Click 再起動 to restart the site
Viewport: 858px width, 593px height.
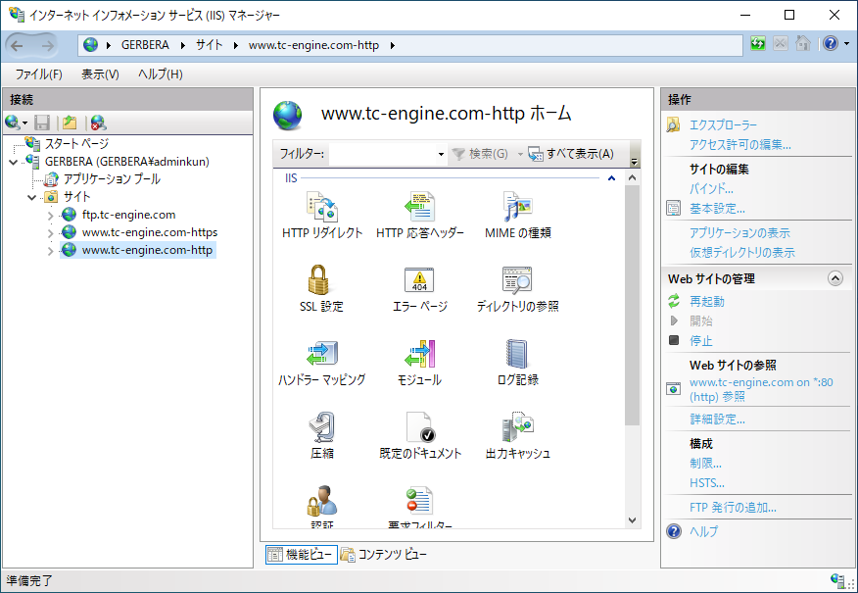(x=706, y=302)
